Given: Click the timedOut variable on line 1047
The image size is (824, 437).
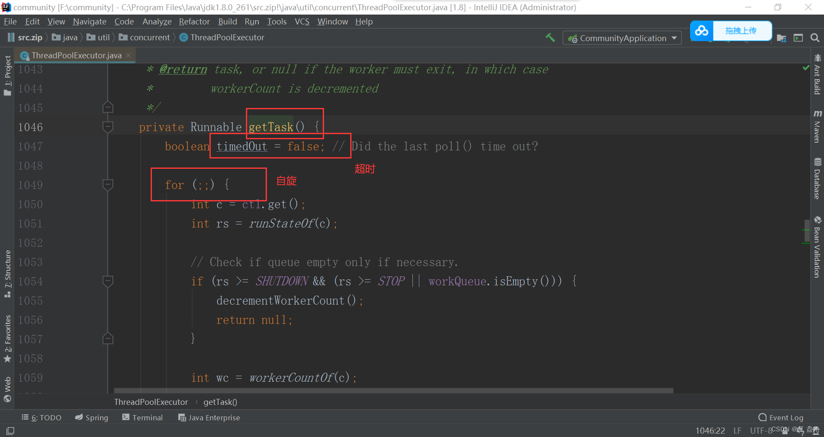Looking at the screenshot, I should 242,146.
